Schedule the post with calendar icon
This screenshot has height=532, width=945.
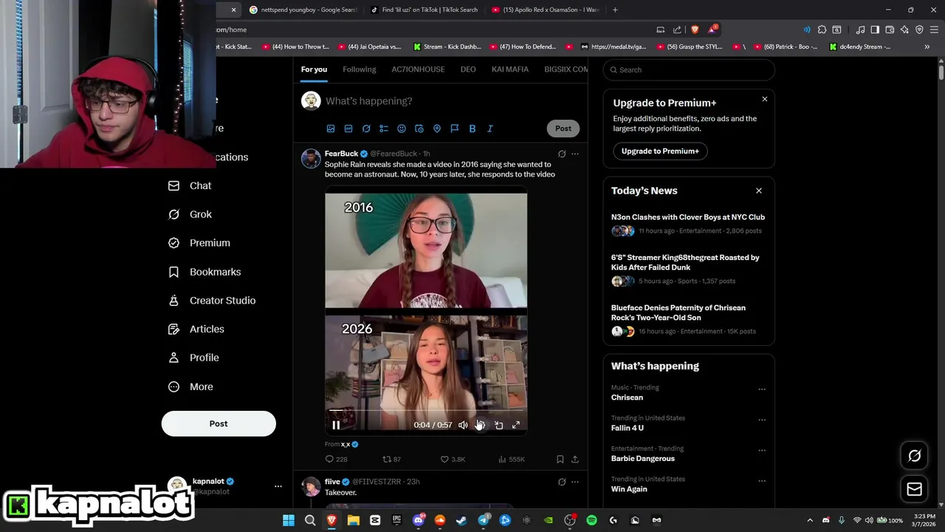coord(419,129)
